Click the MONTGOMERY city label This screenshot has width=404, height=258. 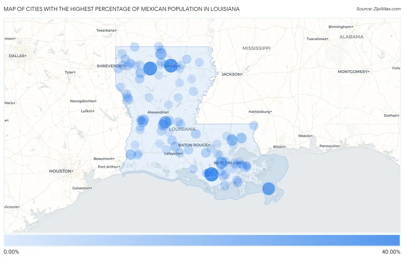click(353, 72)
